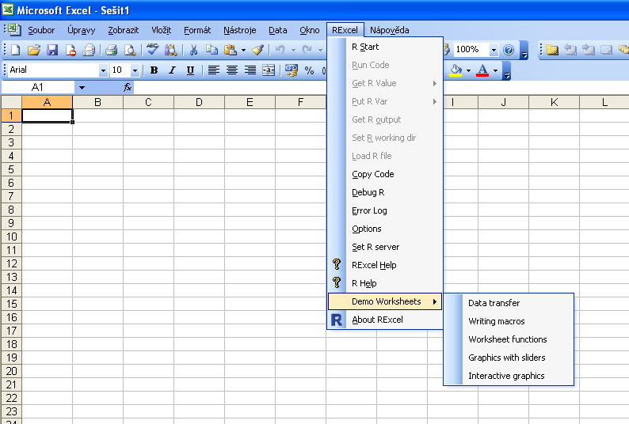The image size is (629, 424).
Task: Toggle italic formatting
Action: click(172, 70)
